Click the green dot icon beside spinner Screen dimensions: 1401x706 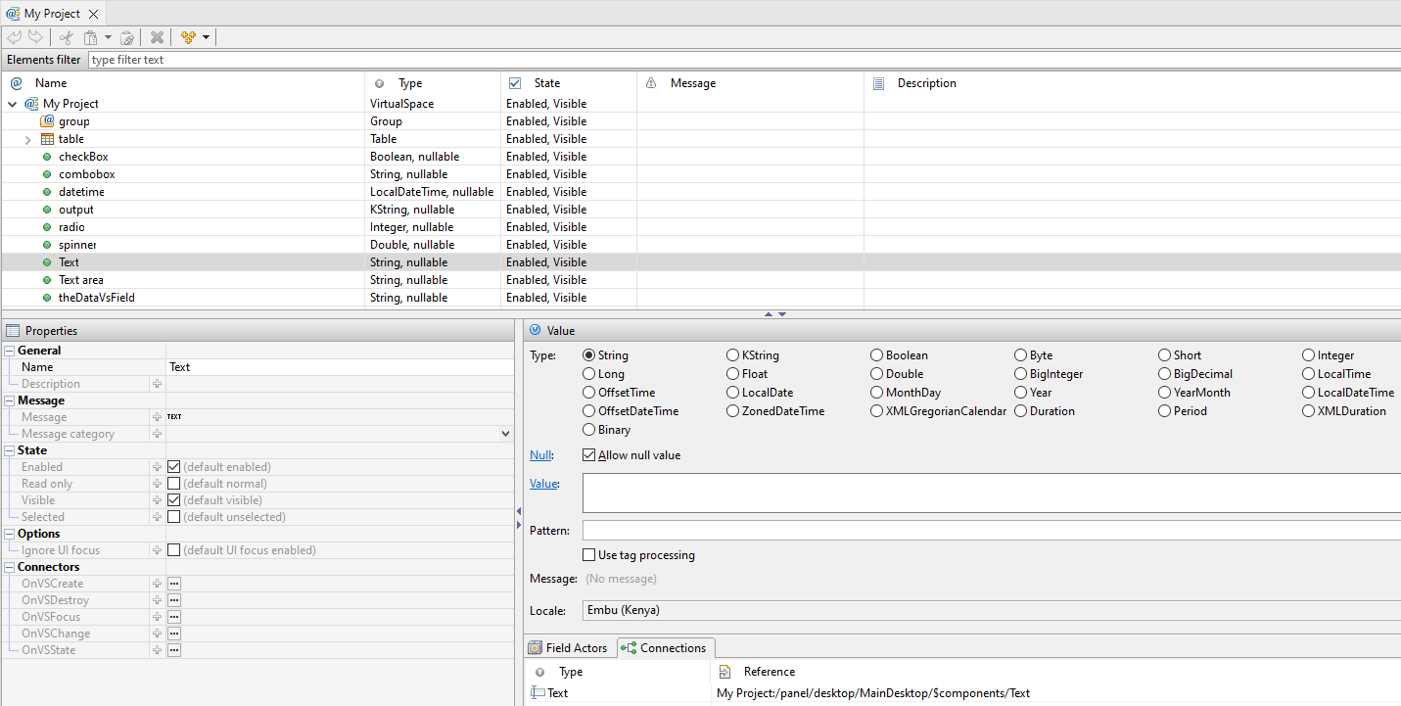[47, 245]
